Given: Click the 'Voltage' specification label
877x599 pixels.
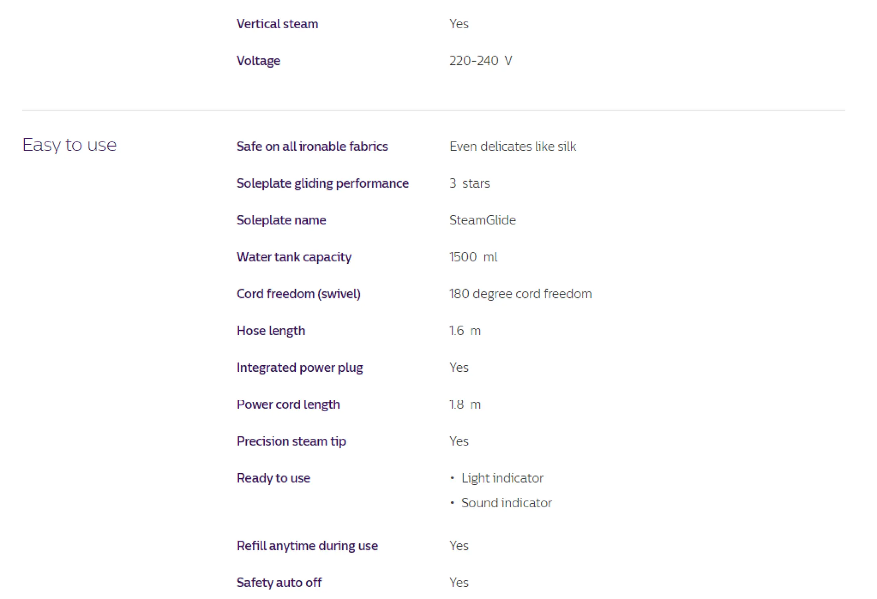Looking at the screenshot, I should (258, 61).
